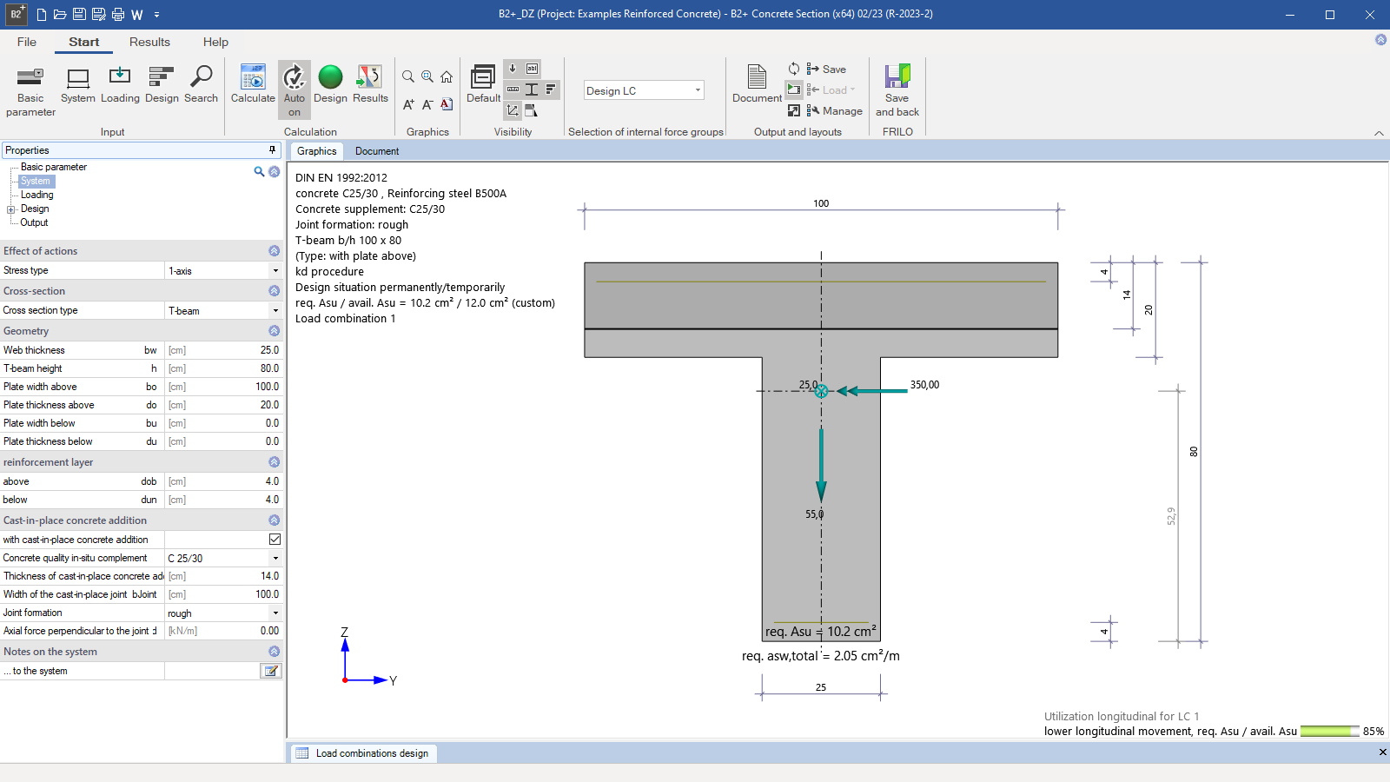This screenshot has width=1390, height=782.
Task: Toggle the shaded section visibility icon
Action: point(532,110)
